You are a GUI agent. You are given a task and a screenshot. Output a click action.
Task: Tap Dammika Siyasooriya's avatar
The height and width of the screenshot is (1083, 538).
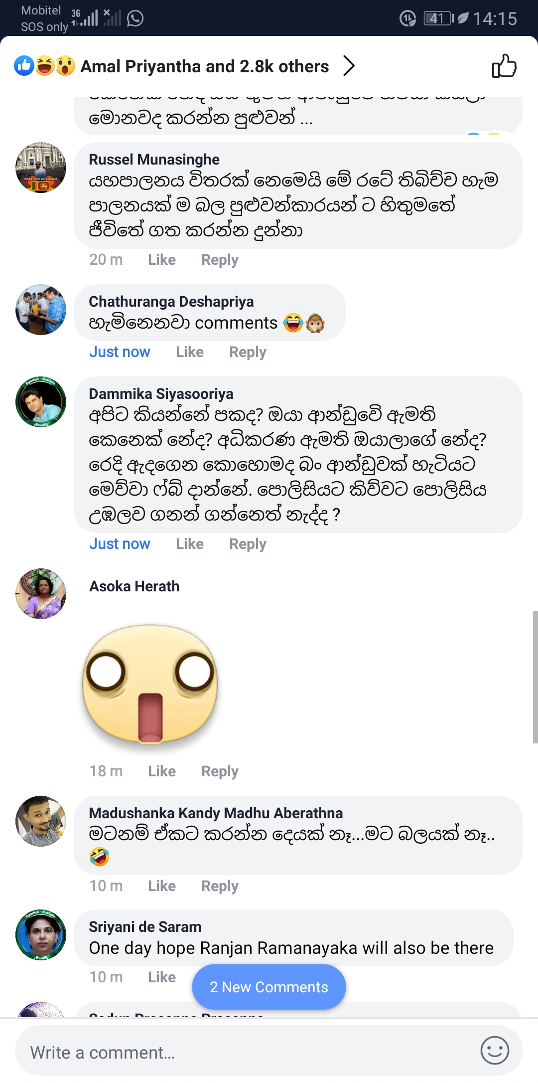(x=41, y=402)
